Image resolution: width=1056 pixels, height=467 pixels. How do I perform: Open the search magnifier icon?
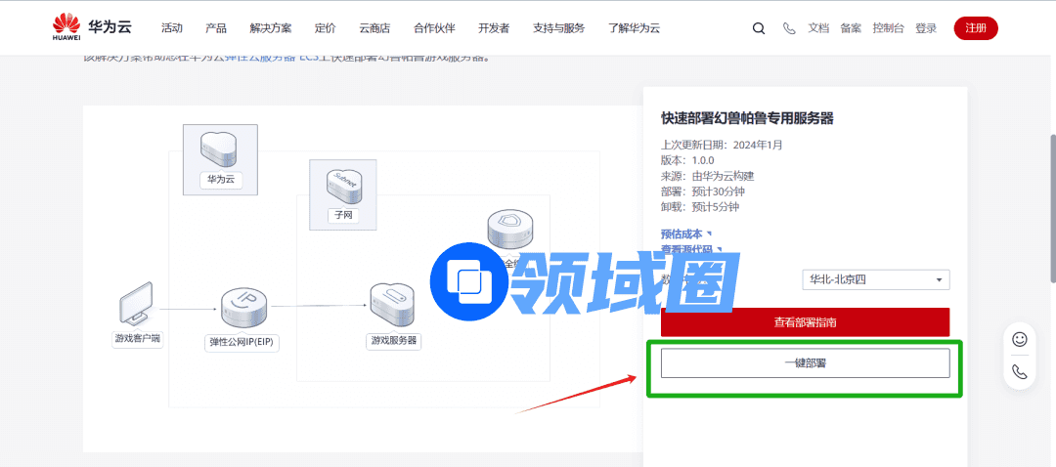[x=759, y=28]
